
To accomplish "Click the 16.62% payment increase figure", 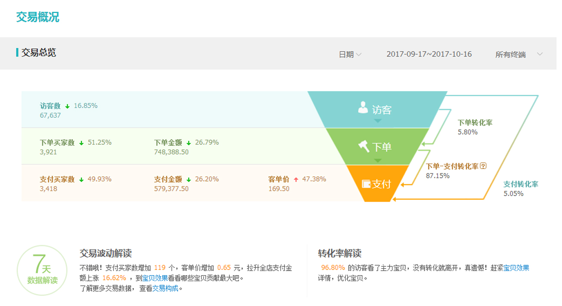I will click(114, 278).
